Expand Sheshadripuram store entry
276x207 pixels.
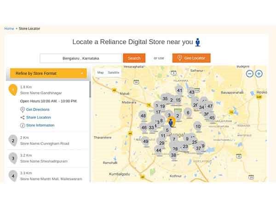tap(44, 158)
